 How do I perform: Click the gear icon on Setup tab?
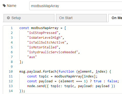click(x=8, y=18)
